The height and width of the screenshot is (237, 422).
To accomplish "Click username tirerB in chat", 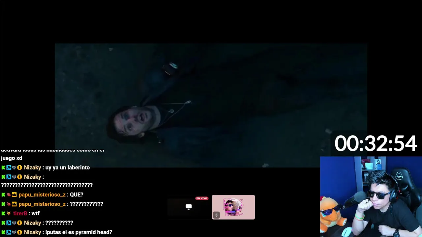I will pyautogui.click(x=20, y=214).
